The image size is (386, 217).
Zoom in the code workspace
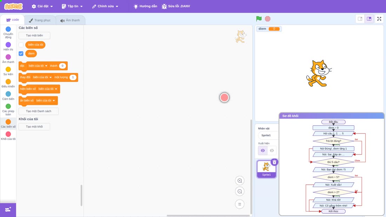[x=240, y=181]
